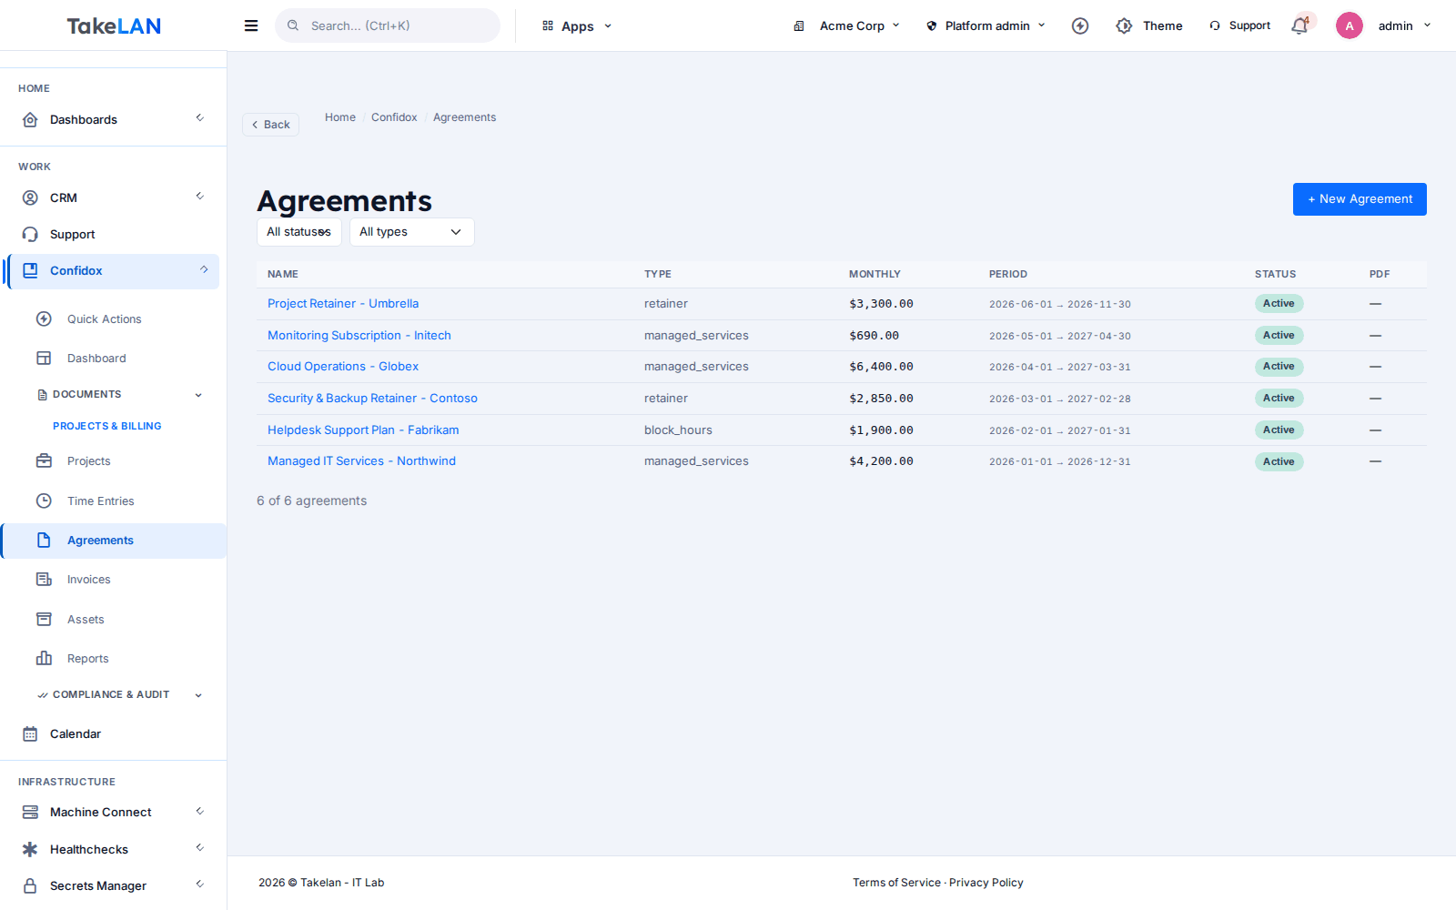Create a New Agreement
The image size is (1456, 910).
coord(1360,199)
